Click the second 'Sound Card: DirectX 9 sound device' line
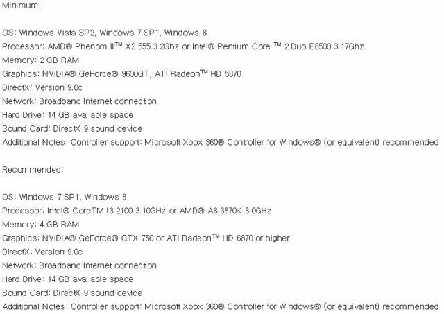The image size is (444, 314). [72, 293]
